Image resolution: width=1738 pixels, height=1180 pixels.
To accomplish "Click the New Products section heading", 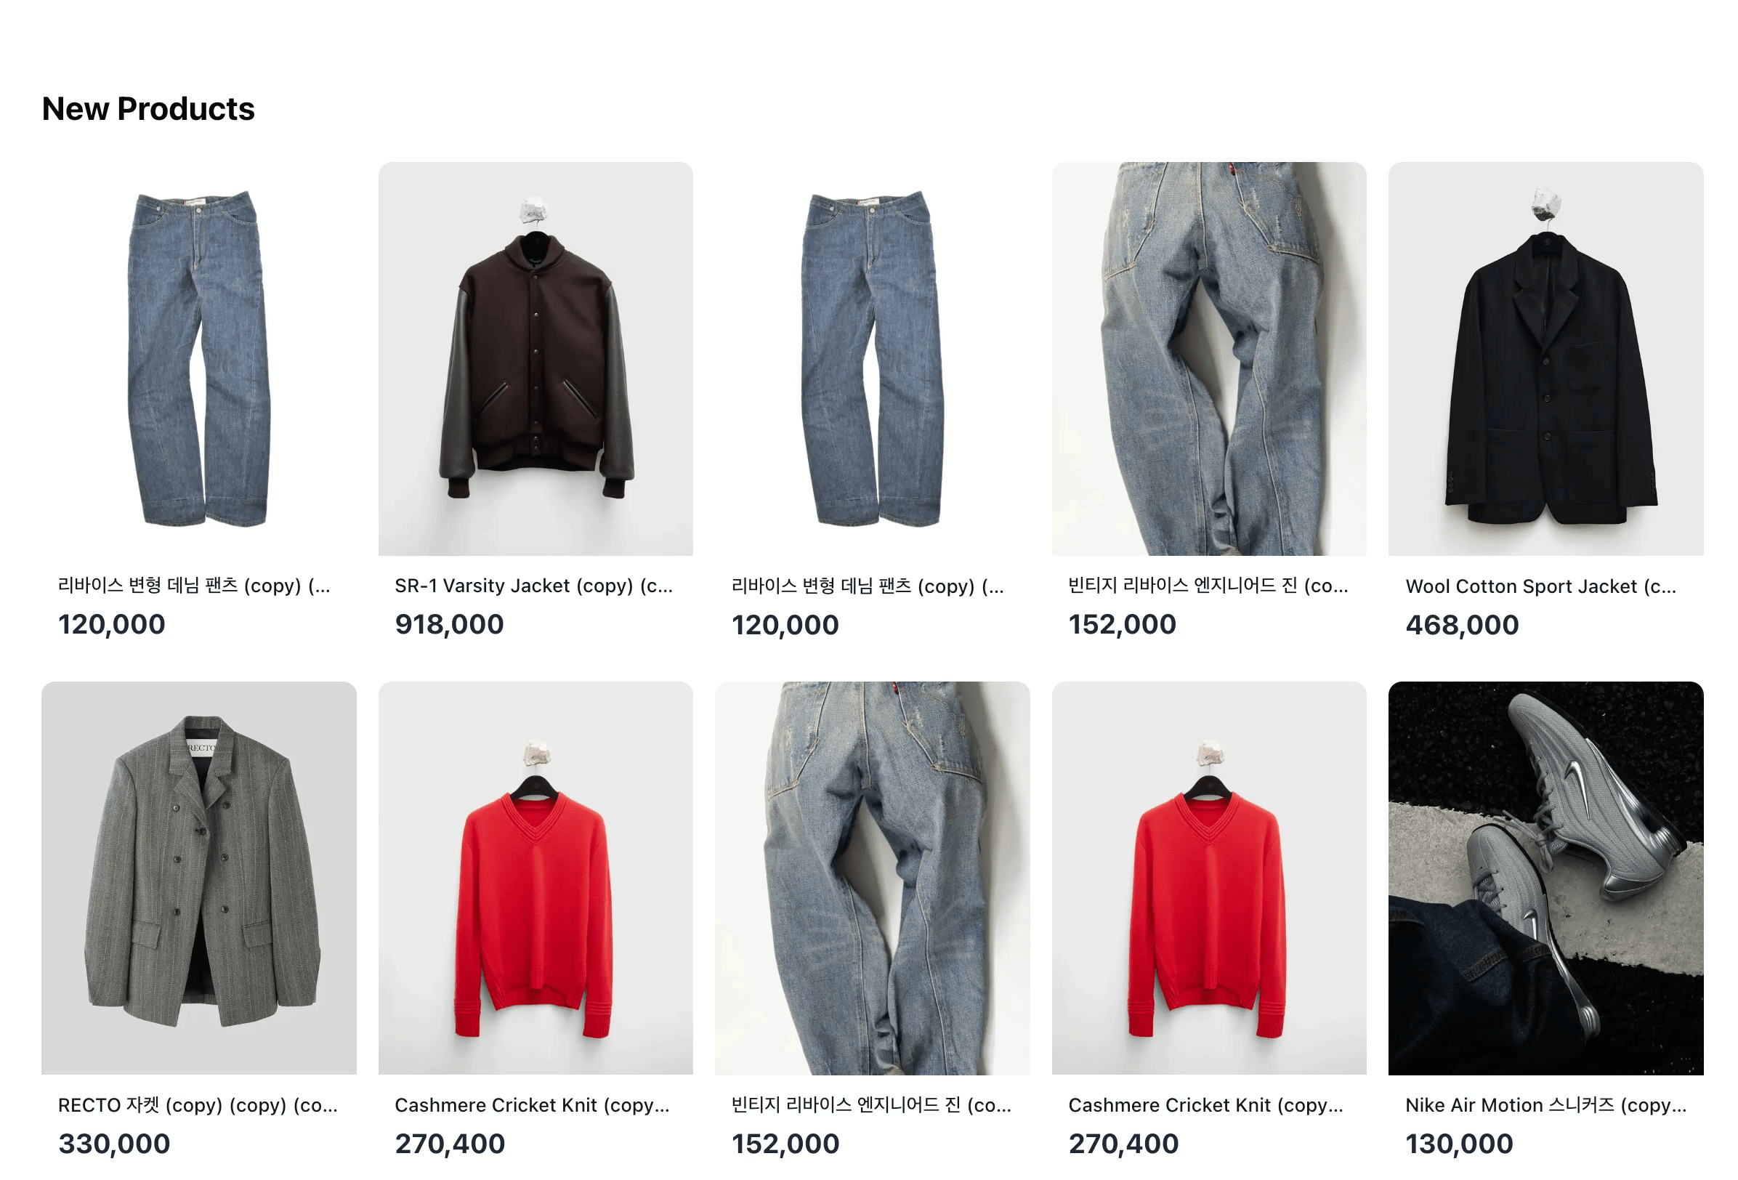I will (148, 109).
